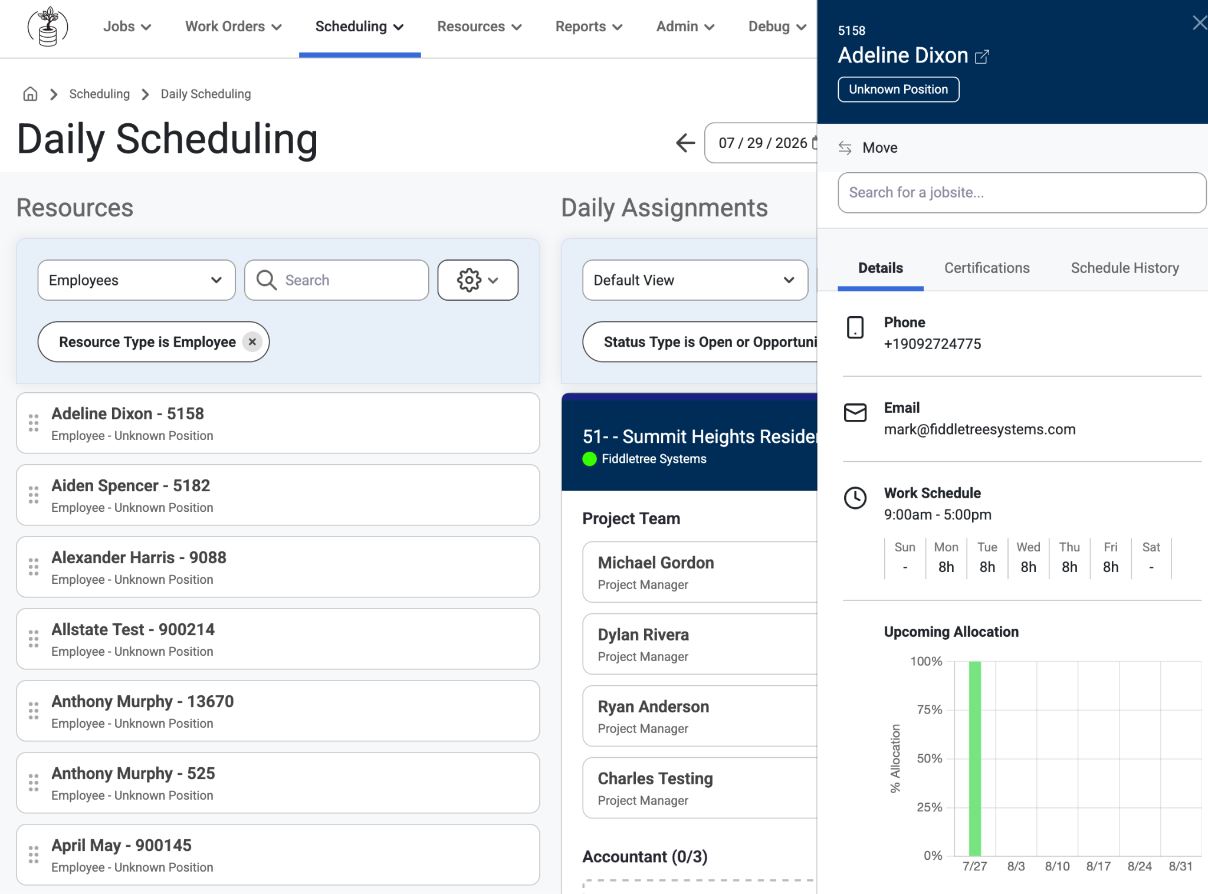
Task: Click the previous day arrow icon
Action: pyautogui.click(x=685, y=143)
